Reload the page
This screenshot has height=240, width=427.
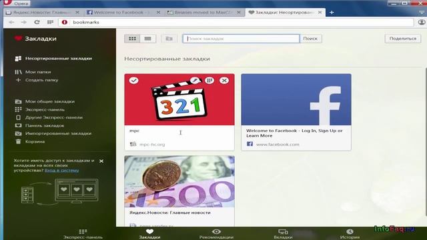[37, 22]
